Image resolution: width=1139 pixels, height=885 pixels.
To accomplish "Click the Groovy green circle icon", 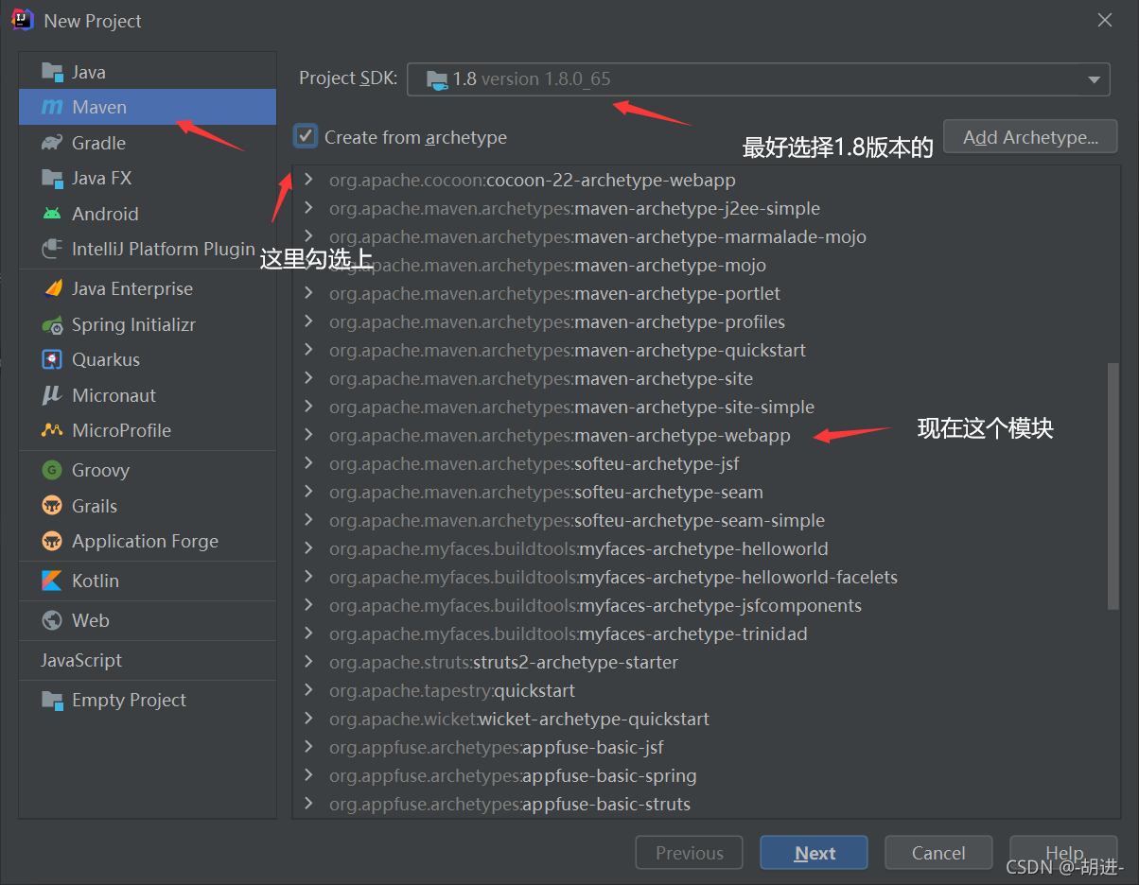I will [x=52, y=470].
